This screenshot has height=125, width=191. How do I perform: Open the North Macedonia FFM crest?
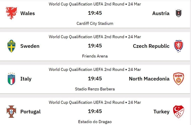tap(179, 79)
